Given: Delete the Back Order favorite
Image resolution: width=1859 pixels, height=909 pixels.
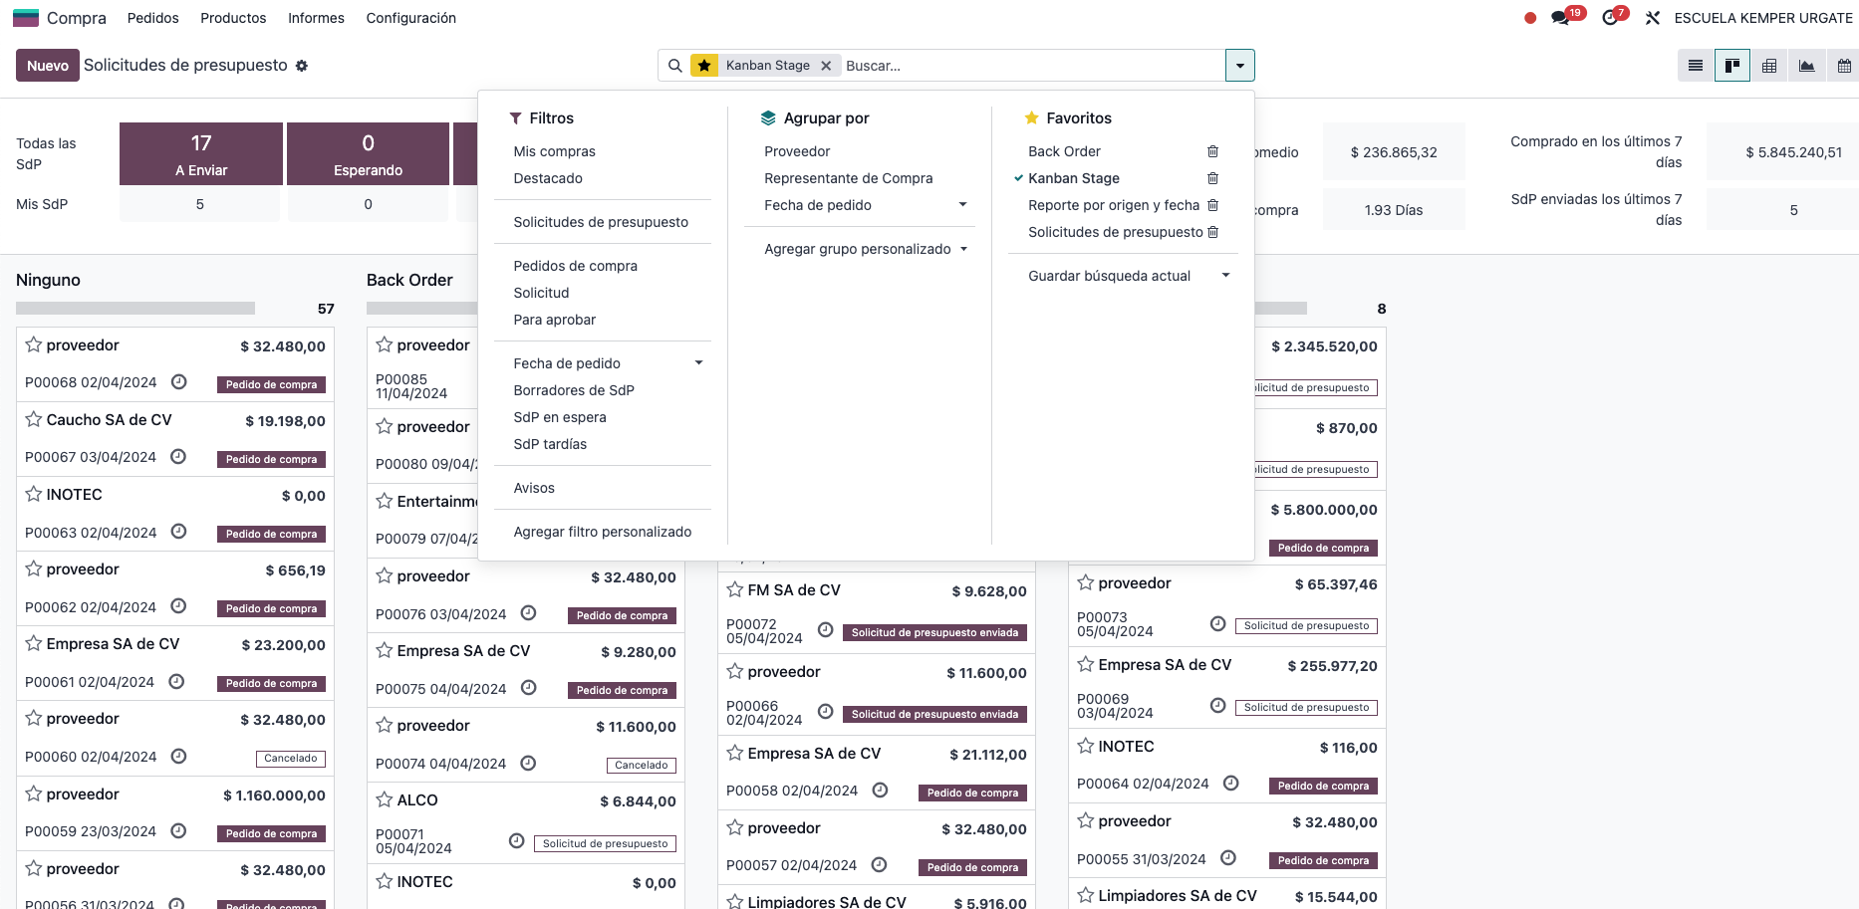Looking at the screenshot, I should point(1212,151).
